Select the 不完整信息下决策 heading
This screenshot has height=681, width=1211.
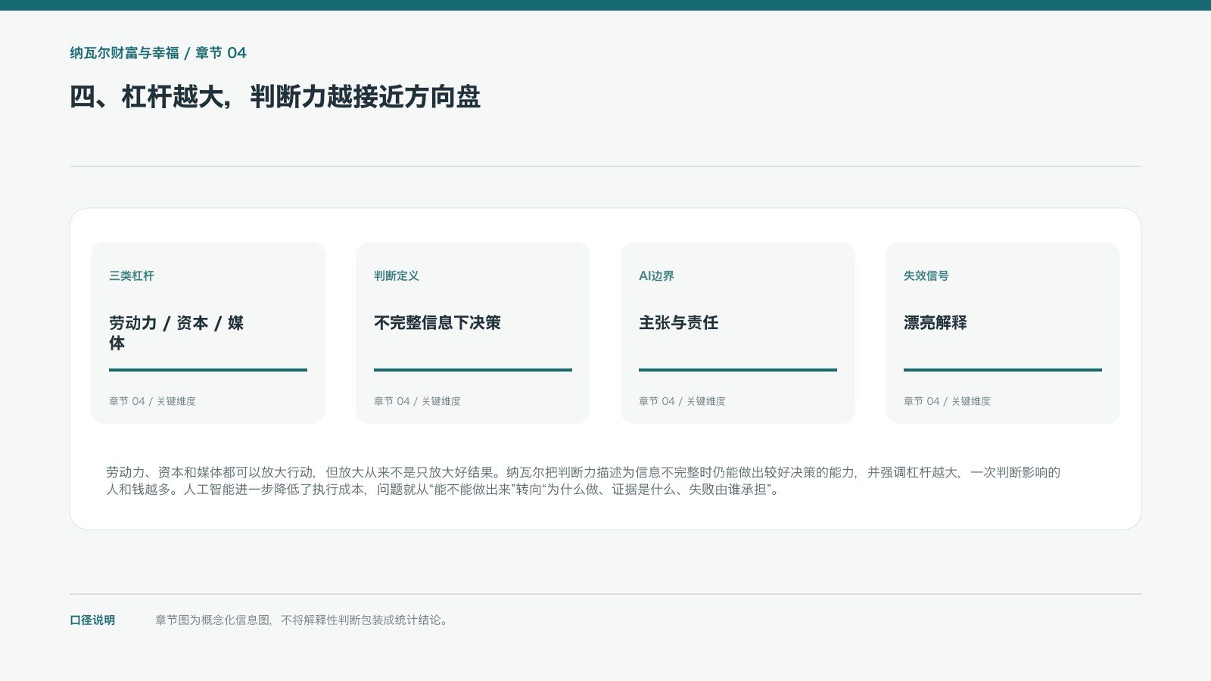click(437, 323)
